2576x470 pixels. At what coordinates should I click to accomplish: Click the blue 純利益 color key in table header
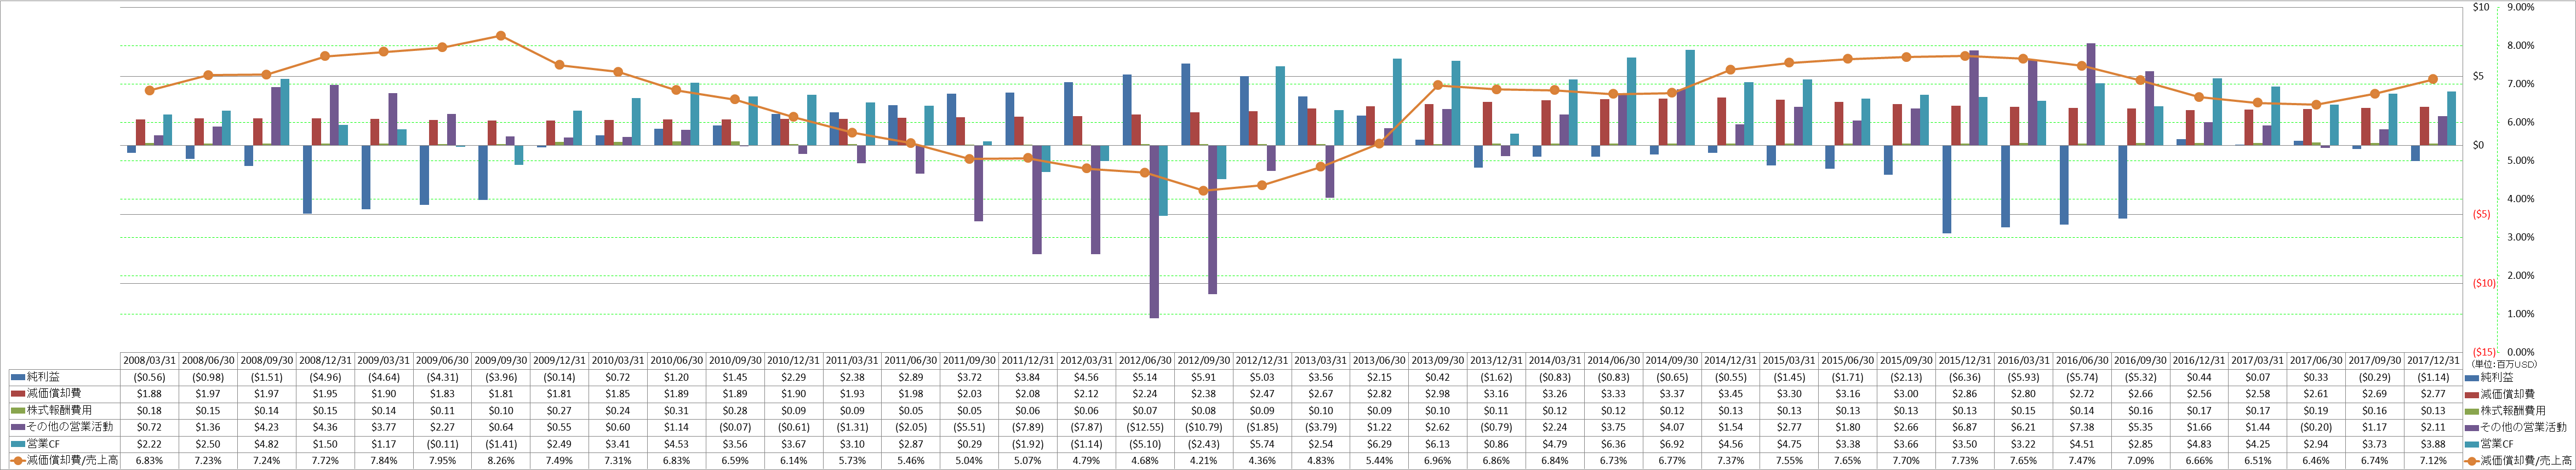pyautogui.click(x=17, y=377)
